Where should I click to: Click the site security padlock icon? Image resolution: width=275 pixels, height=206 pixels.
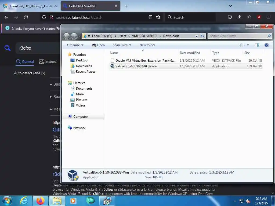pos(51,17)
